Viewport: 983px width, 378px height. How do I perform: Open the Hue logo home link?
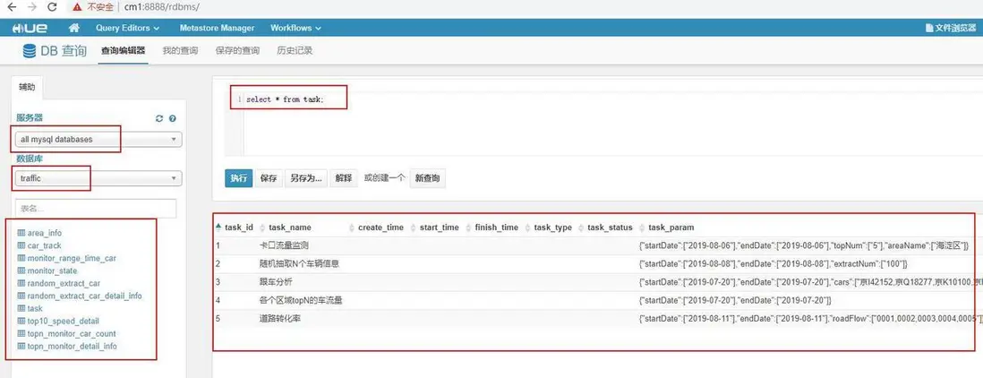30,28
